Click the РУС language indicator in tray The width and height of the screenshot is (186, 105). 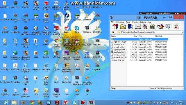(172, 102)
